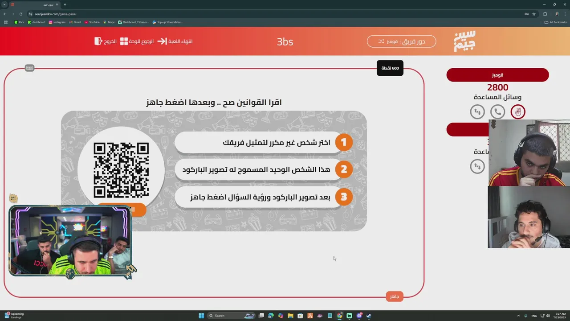Click rule 2 text هذا الشخص الوحيد المسموح
This screenshot has width=570, height=321.
tap(256, 170)
